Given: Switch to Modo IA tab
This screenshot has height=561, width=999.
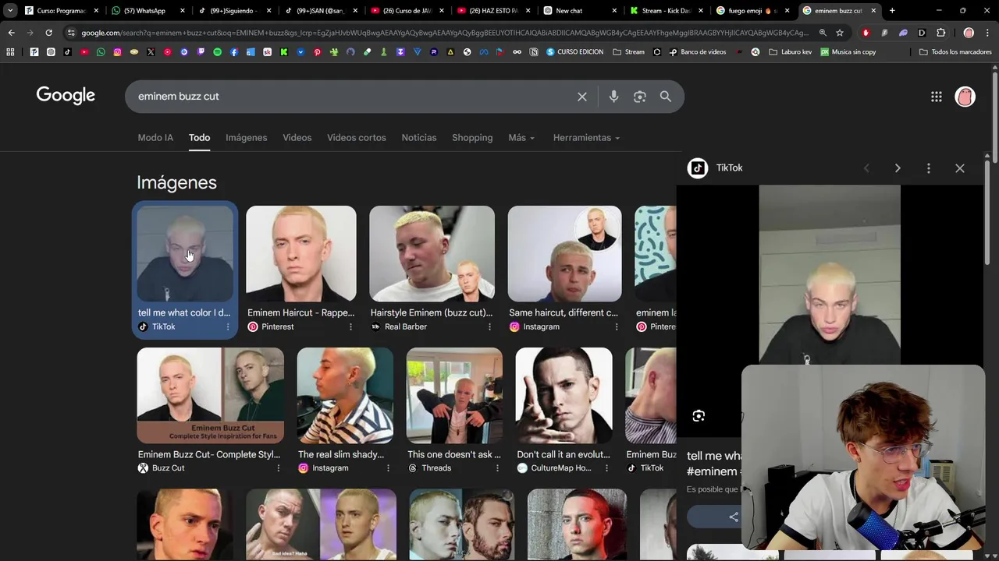Looking at the screenshot, I should point(155,138).
